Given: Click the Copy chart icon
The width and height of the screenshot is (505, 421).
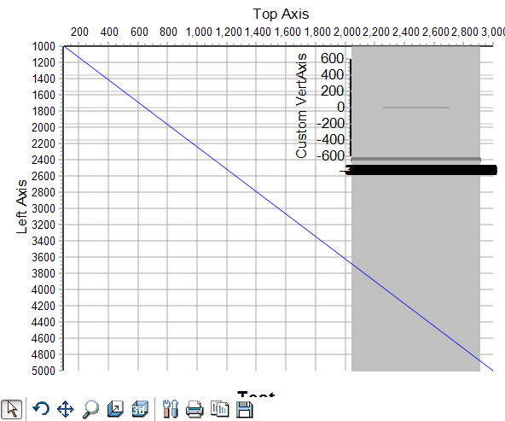Looking at the screenshot, I should (219, 409).
